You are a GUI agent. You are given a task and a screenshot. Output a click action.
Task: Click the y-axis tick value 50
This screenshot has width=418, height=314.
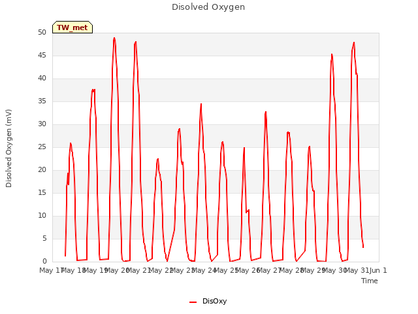(x=42, y=33)
